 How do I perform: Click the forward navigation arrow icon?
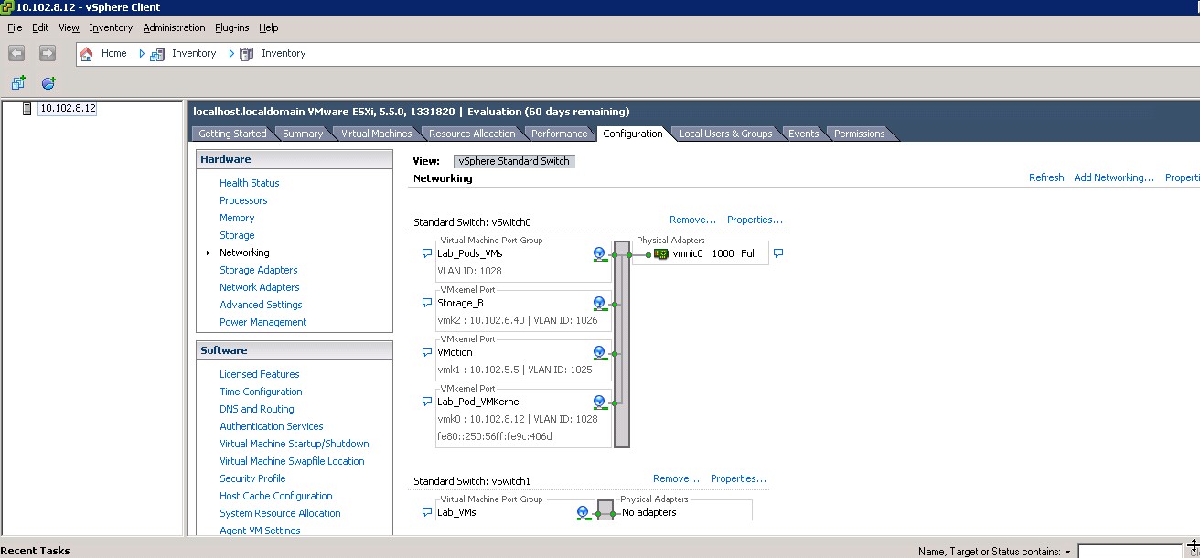click(x=47, y=54)
